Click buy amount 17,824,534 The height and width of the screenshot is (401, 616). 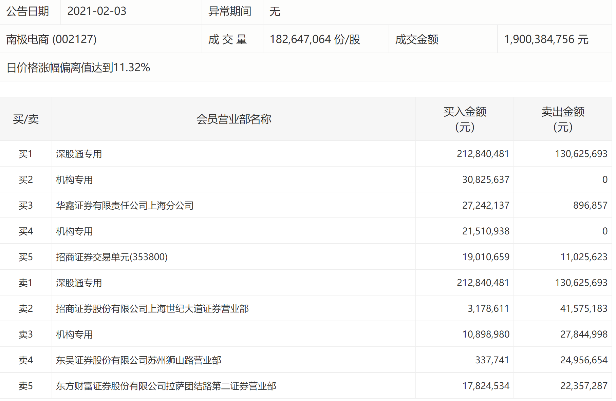(486, 386)
